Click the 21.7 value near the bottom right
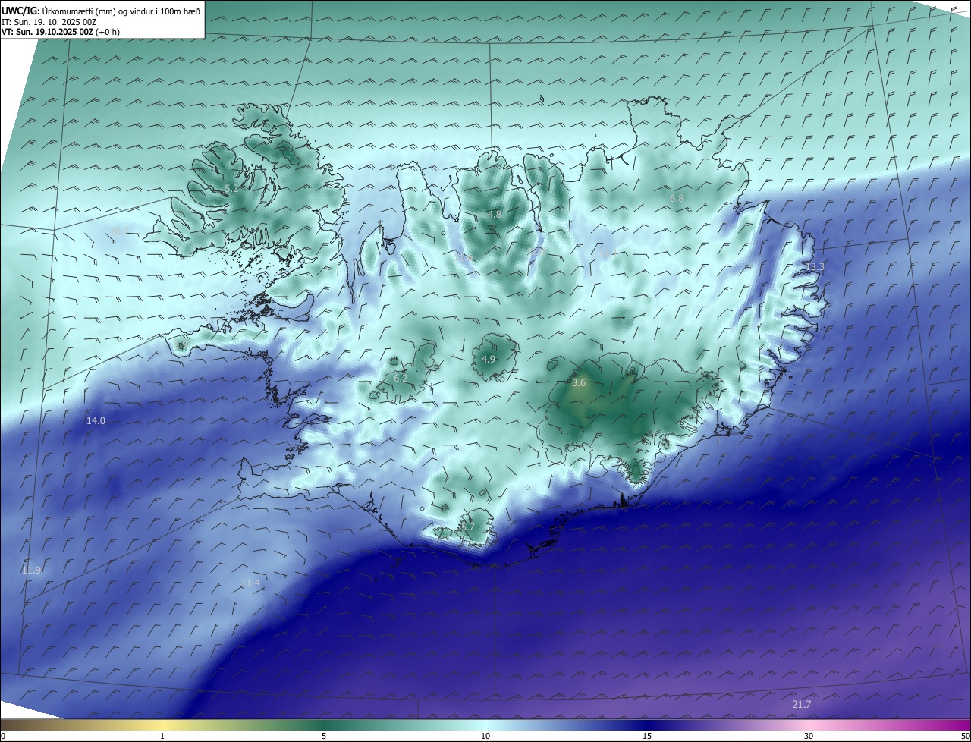971x742 pixels. point(802,704)
